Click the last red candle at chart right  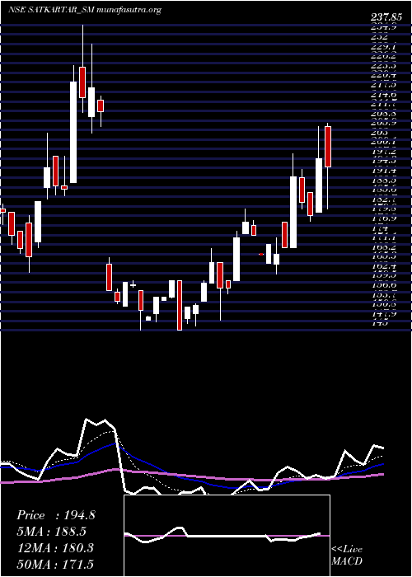coord(328,147)
